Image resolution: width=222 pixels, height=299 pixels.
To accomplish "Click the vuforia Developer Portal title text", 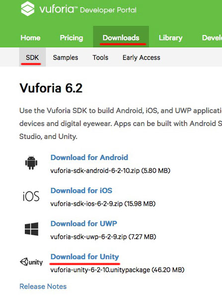I will [88, 9].
